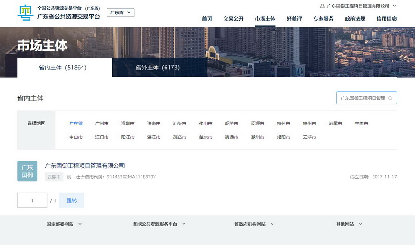Filter by region 湛江市

pyautogui.click(x=154, y=137)
